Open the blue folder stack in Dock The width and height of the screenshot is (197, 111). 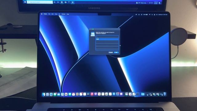click(x=143, y=94)
